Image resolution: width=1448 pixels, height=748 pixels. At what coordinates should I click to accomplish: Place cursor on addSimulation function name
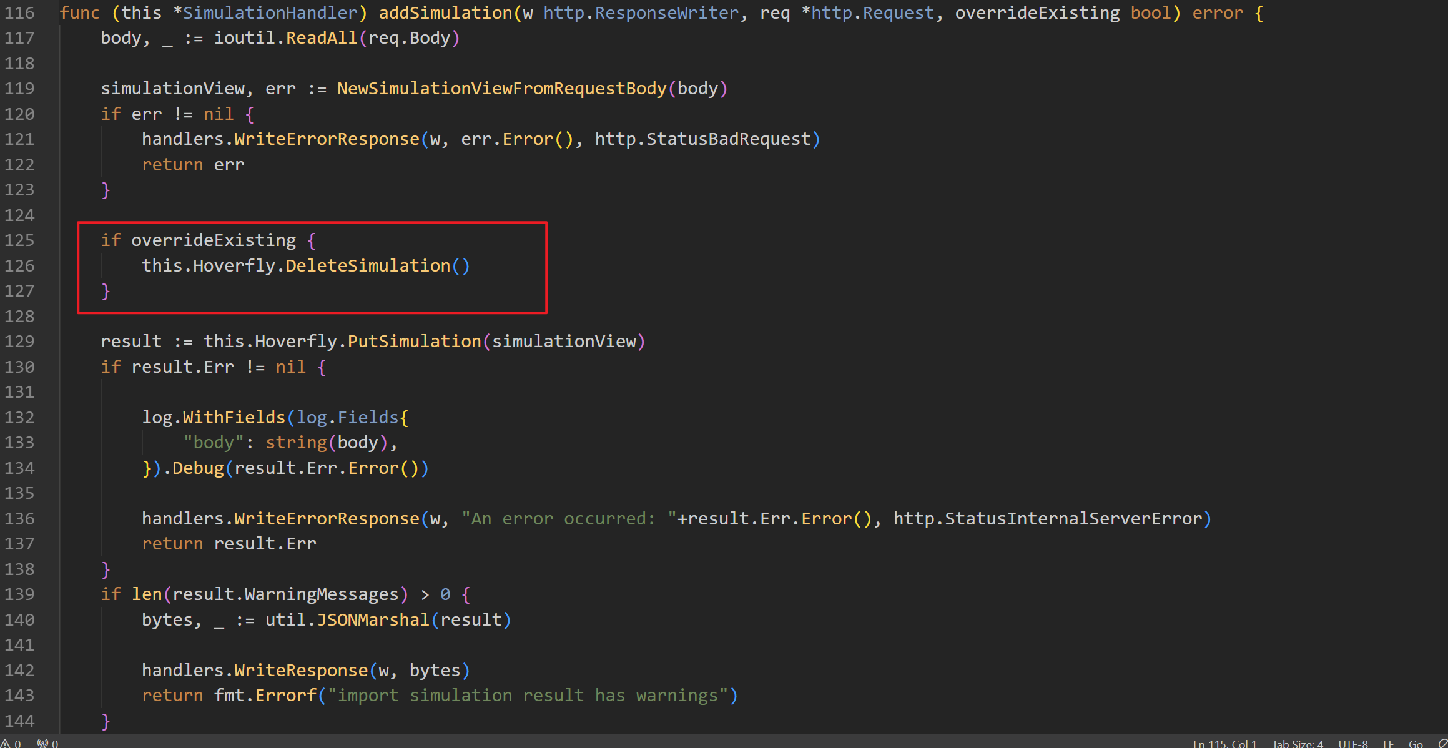pyautogui.click(x=446, y=12)
